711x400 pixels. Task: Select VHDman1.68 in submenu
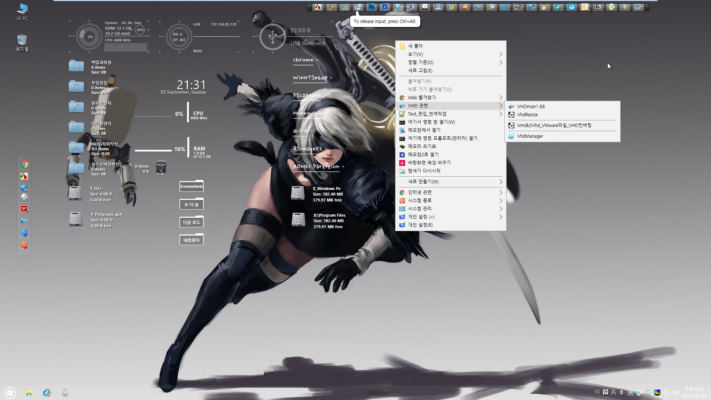click(563, 106)
